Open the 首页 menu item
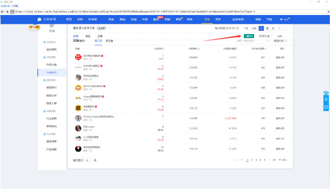This screenshot has height=192, width=330. click(x=69, y=19)
